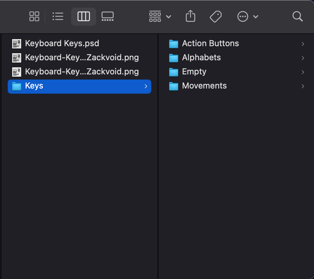
Task: Select the Keyboard Keys.psd file
Action: pos(62,43)
